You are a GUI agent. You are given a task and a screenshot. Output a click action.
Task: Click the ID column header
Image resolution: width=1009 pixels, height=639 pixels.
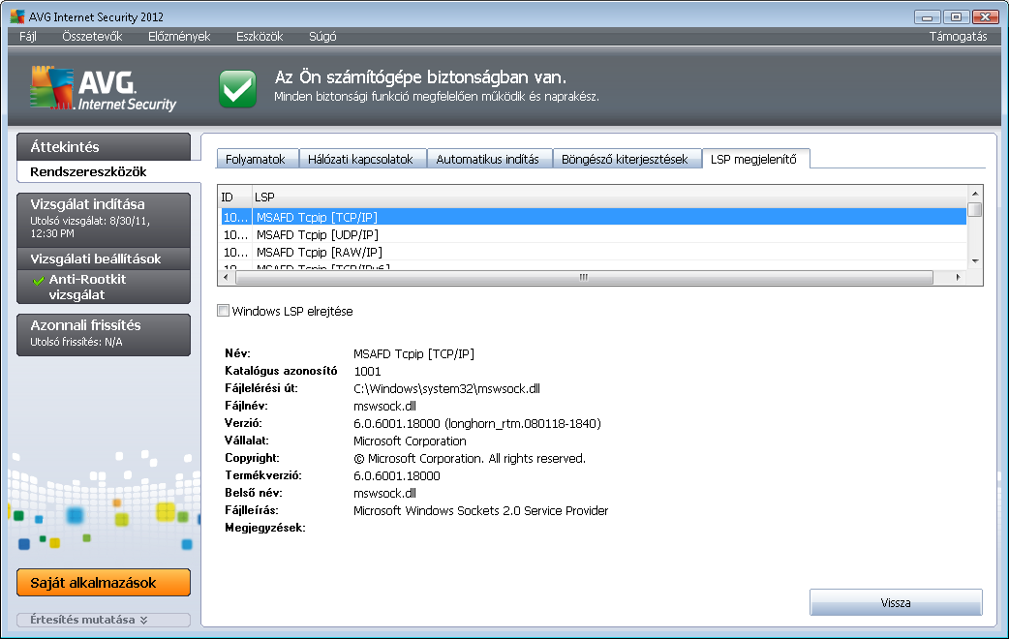point(235,197)
